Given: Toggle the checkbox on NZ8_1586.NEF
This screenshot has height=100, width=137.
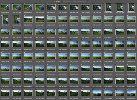Looking at the screenshot, I should 82,89.
